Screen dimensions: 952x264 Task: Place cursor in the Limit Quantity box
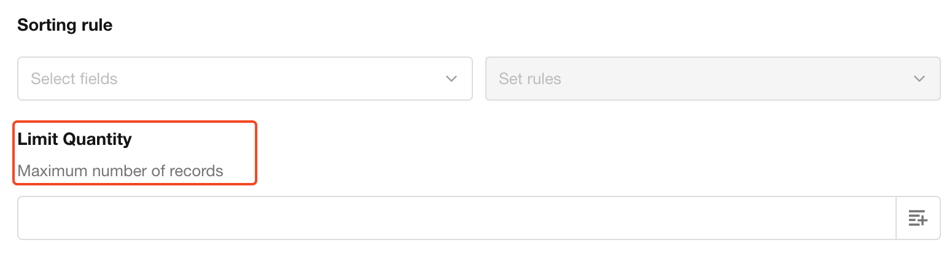pos(456,218)
